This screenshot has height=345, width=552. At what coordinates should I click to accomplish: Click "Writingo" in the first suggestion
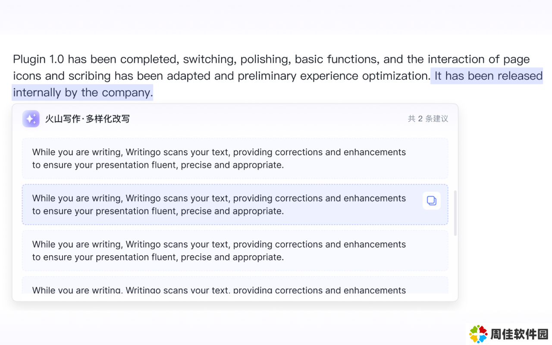(143, 152)
